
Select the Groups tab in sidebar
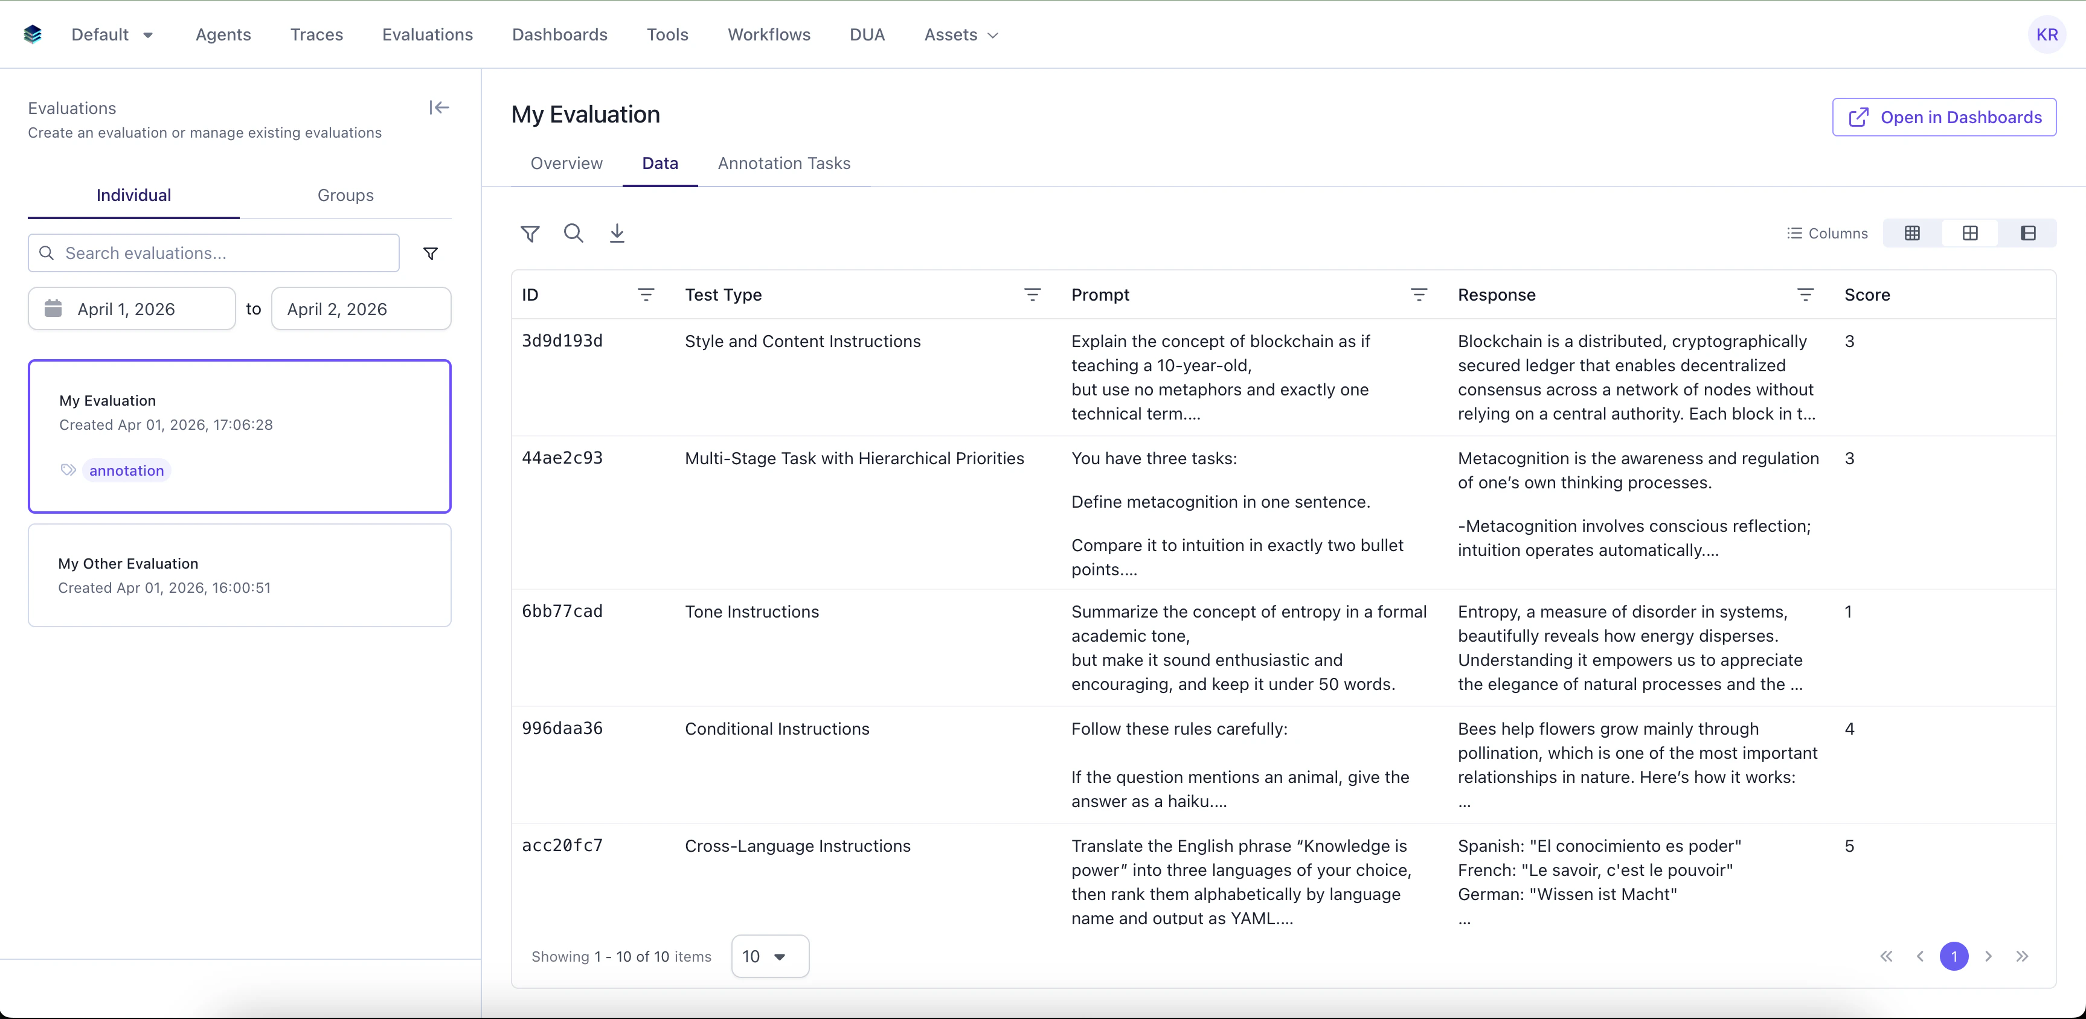(345, 195)
